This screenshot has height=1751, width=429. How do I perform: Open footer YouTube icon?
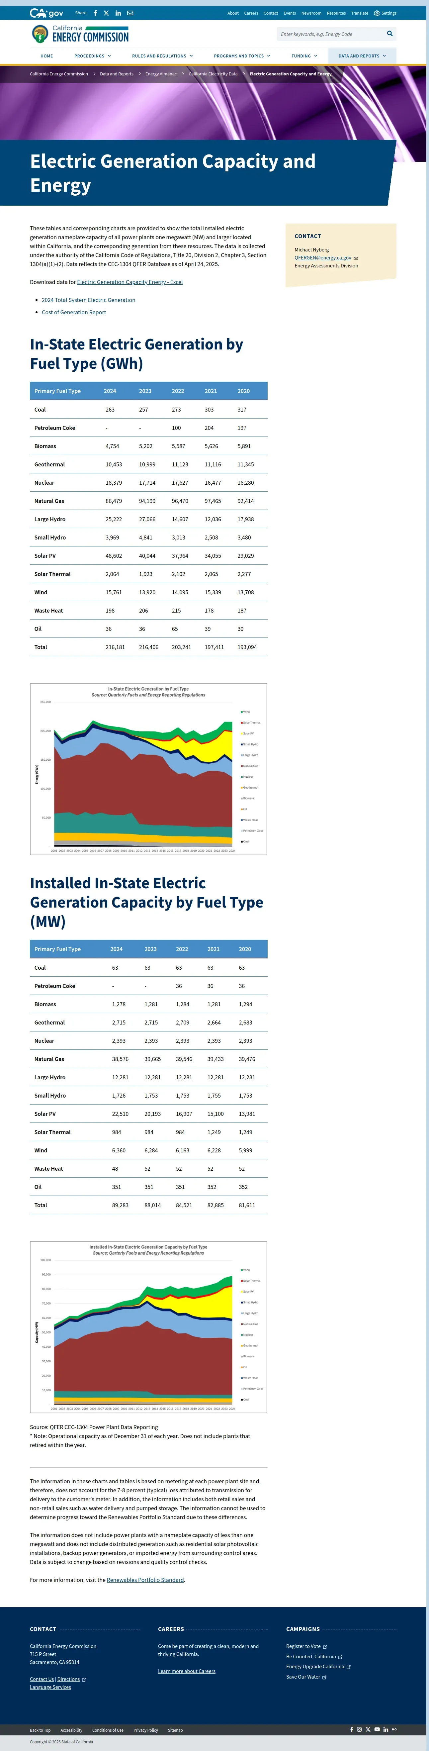(x=377, y=1729)
